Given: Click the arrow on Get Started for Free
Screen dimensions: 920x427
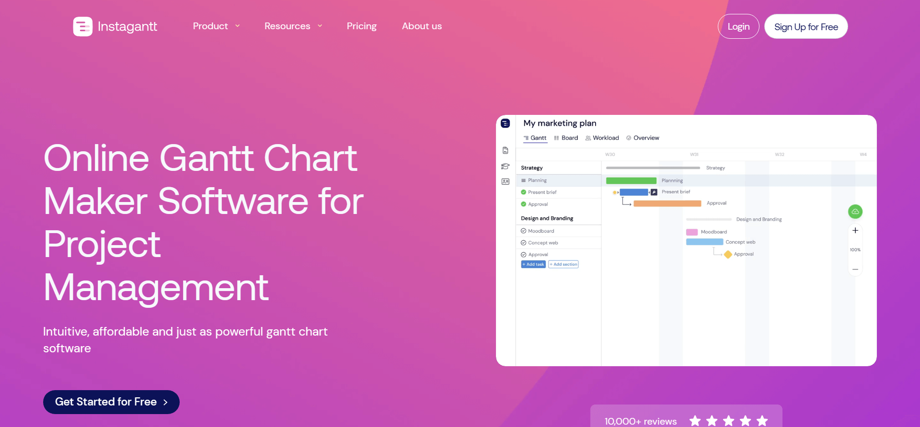Looking at the screenshot, I should [165, 403].
